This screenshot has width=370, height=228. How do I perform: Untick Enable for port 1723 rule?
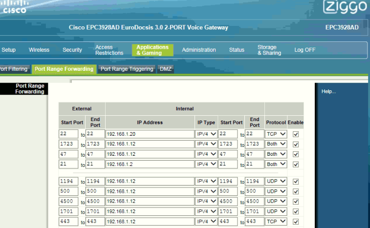click(295, 145)
